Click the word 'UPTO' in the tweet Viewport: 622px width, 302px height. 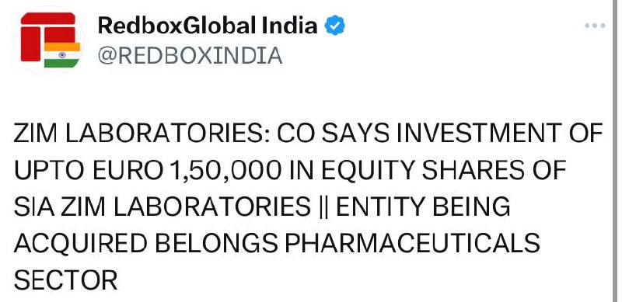[51, 171]
